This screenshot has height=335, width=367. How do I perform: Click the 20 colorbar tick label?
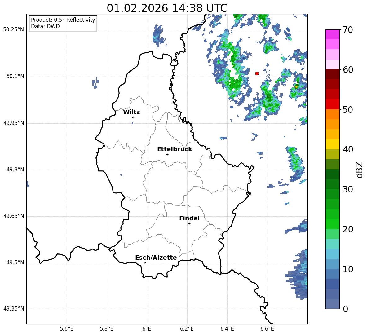(348, 229)
